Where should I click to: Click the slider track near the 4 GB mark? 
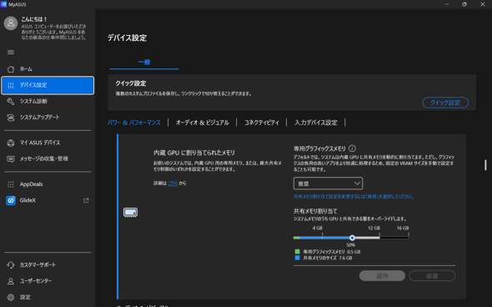pos(322,238)
